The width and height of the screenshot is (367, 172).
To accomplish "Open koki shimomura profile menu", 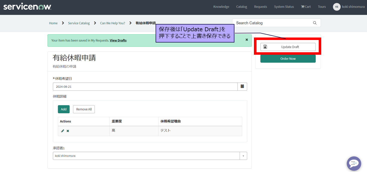I will click(353, 7).
